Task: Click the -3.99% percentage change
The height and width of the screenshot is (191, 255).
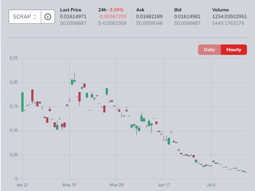Action: [116, 10]
